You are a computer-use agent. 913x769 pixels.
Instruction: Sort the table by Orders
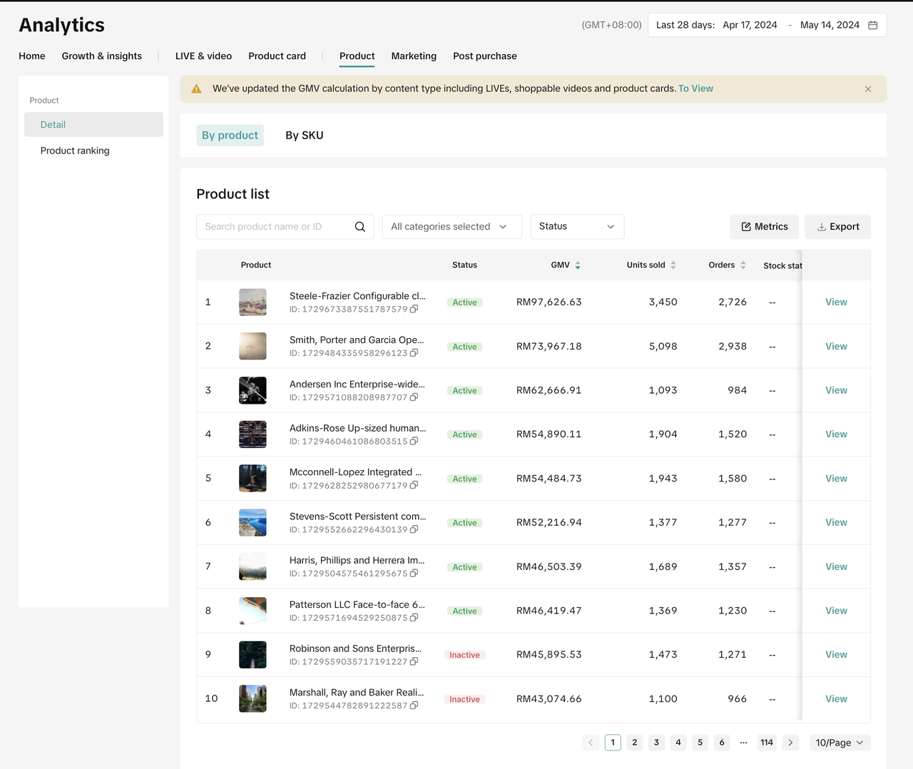[743, 265]
